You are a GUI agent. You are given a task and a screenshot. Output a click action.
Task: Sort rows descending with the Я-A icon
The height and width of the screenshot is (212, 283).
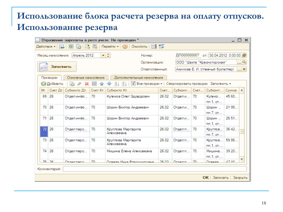(x=124, y=84)
